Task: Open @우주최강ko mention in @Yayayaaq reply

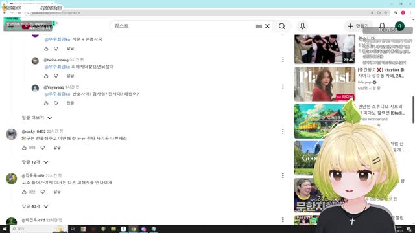Action: (x=57, y=94)
